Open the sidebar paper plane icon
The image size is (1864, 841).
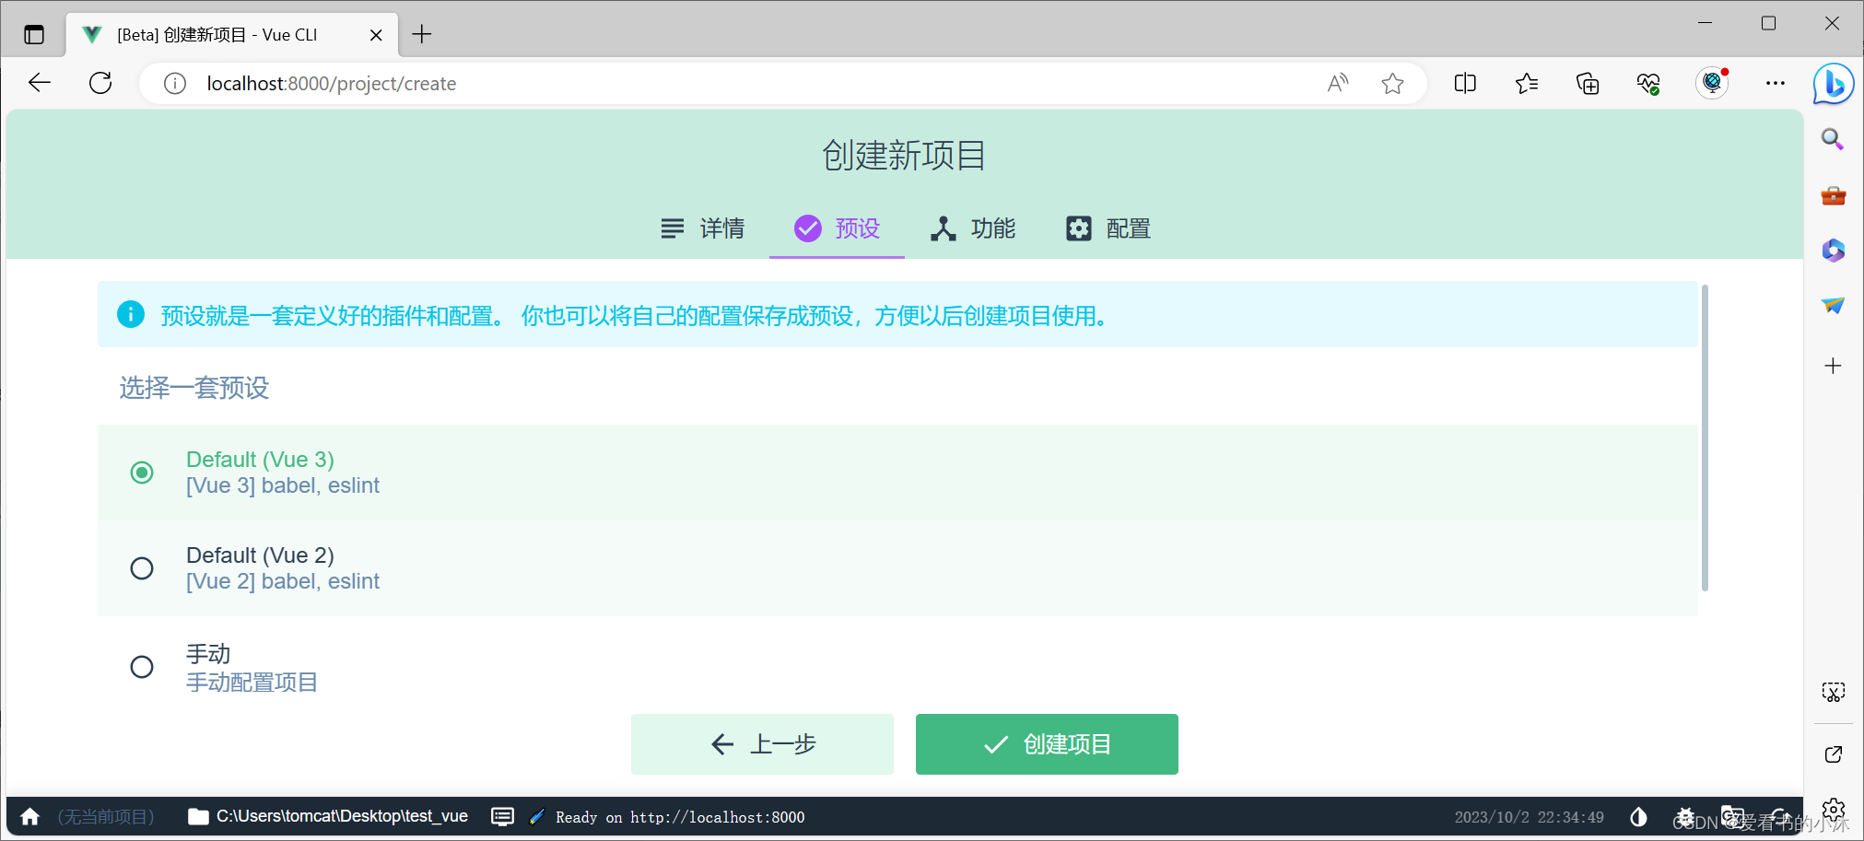pyautogui.click(x=1833, y=306)
